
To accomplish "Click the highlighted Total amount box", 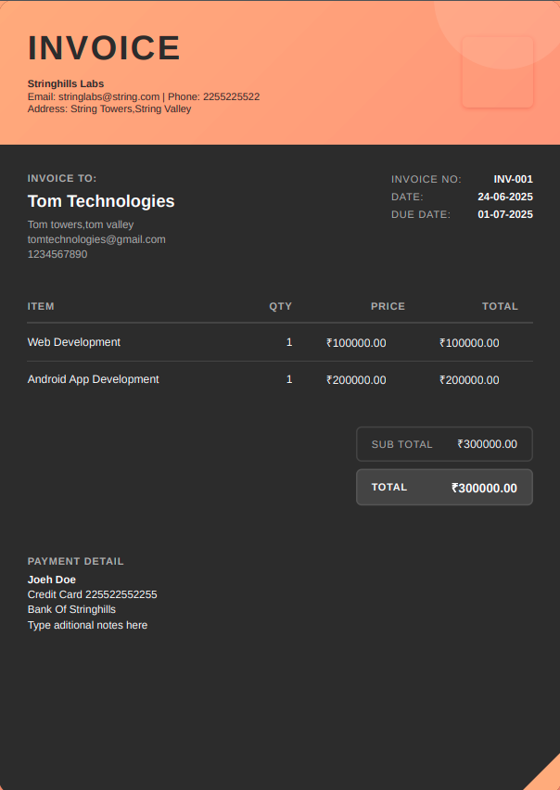I will coord(444,488).
